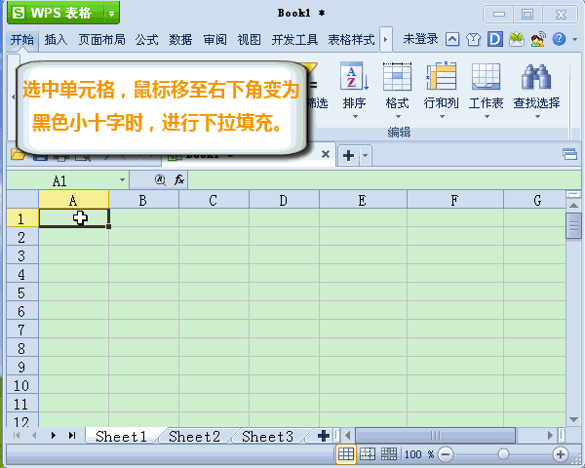
Task: Select column B header
Action: tap(143, 199)
